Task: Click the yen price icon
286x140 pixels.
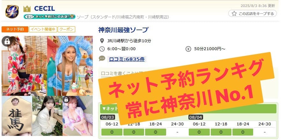Action: [x=188, y=49]
